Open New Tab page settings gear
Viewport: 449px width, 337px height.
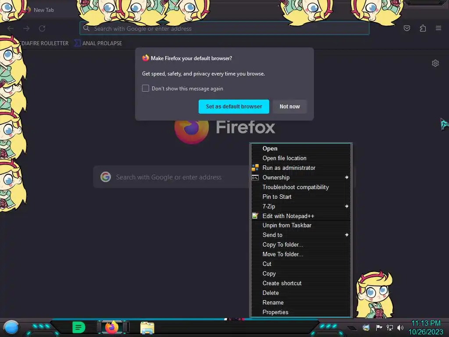(x=435, y=63)
